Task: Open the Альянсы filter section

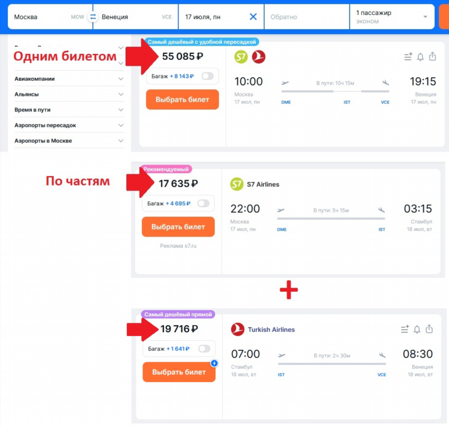Action: pos(69,94)
